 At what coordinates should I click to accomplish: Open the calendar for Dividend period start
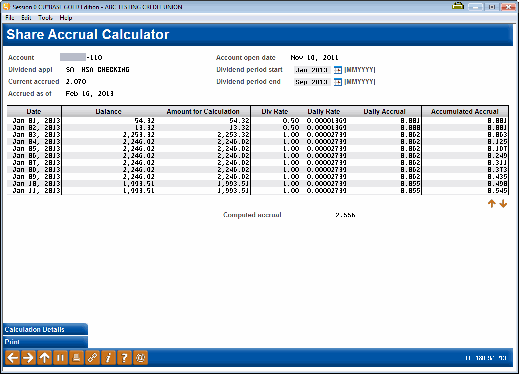point(337,70)
